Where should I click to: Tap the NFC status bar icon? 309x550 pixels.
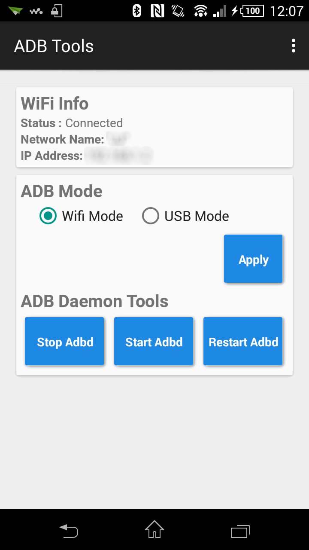[x=158, y=11]
